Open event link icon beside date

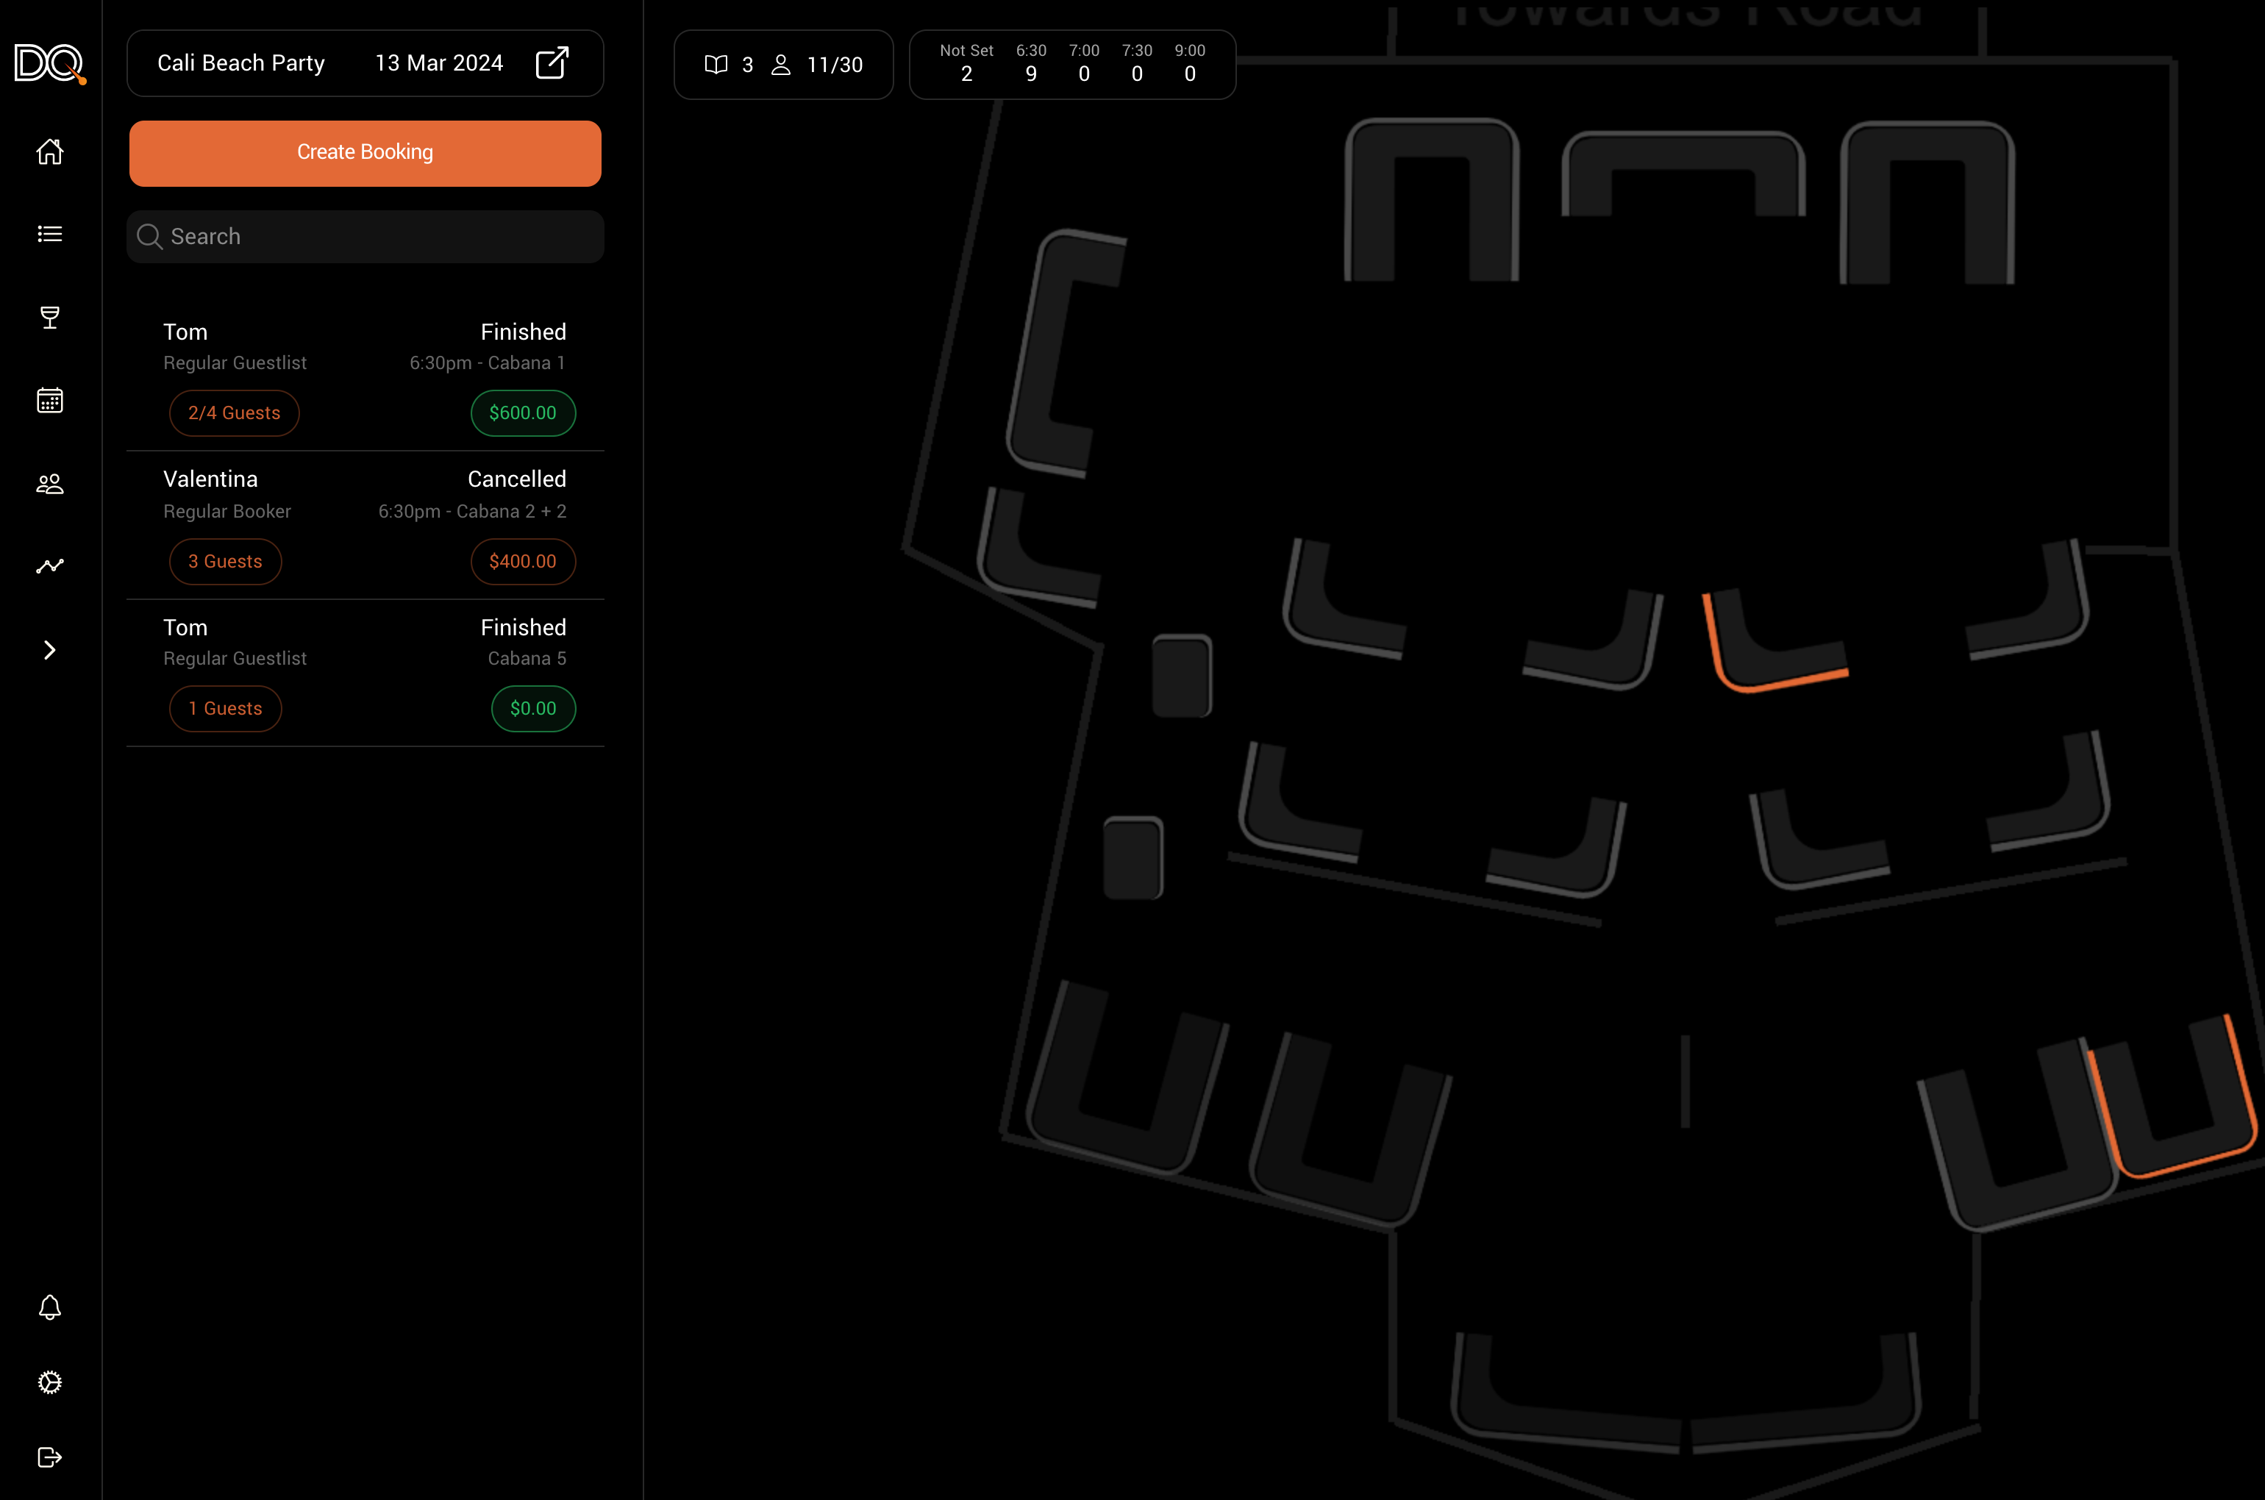(552, 63)
